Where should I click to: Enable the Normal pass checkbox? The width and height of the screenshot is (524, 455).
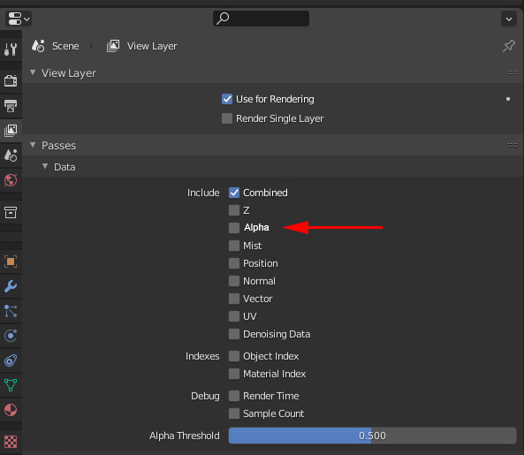click(234, 281)
